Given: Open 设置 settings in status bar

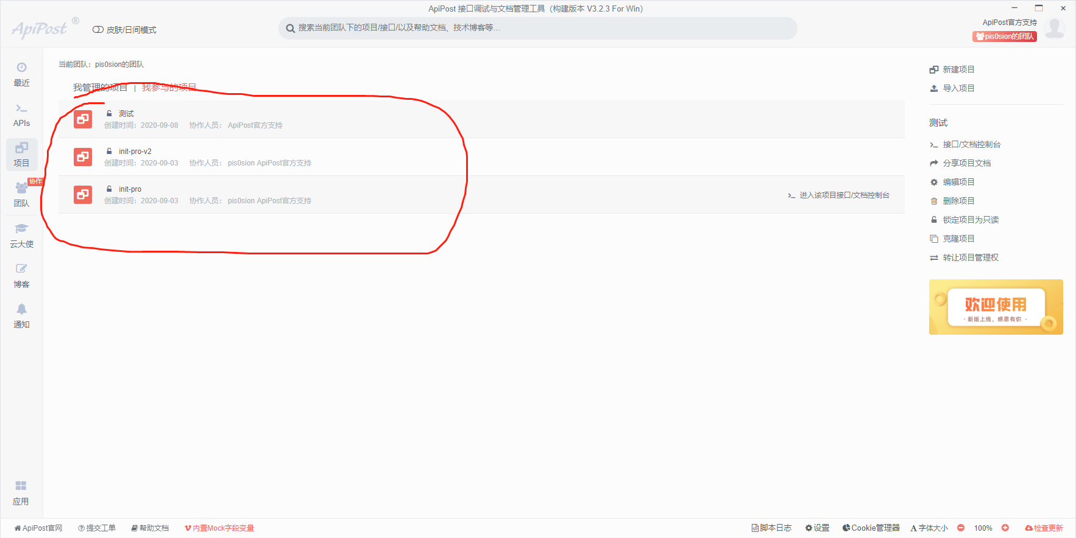Looking at the screenshot, I should [818, 528].
